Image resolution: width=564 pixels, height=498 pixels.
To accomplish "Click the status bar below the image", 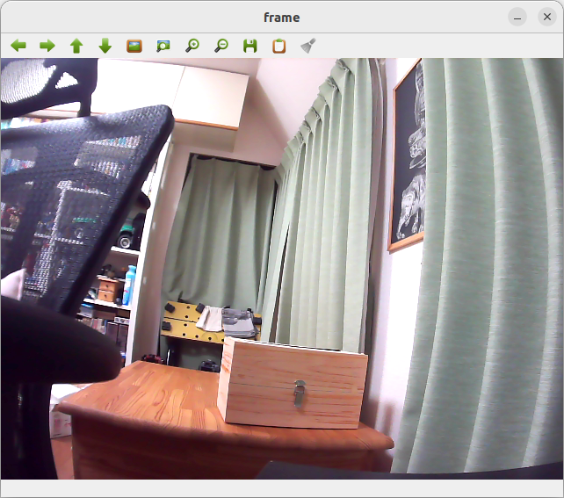I will pos(281,487).
